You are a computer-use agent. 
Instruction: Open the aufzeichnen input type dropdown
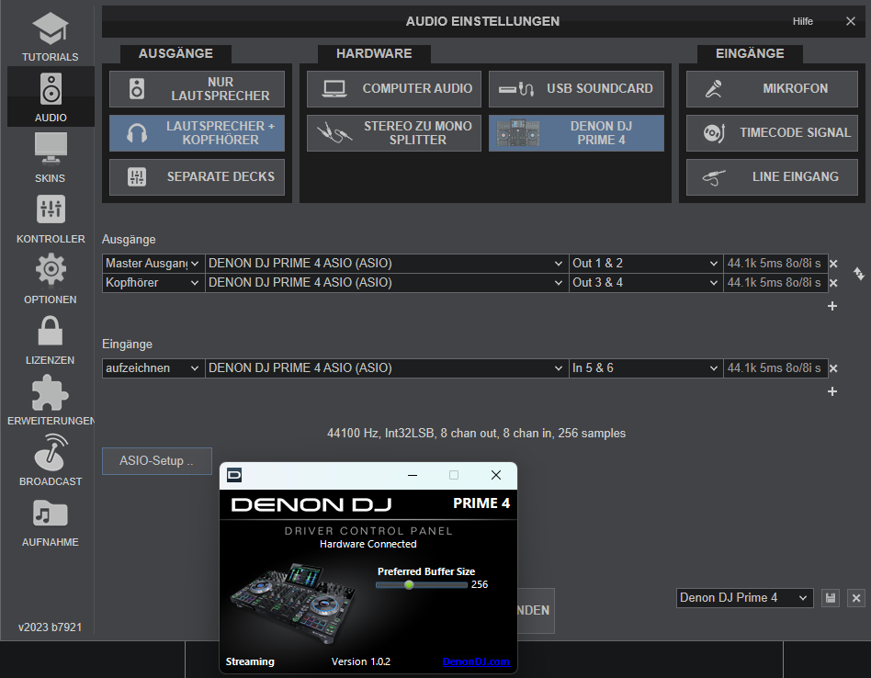point(153,368)
